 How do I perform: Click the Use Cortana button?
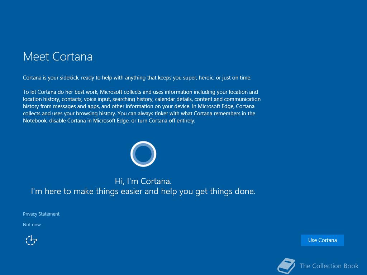click(322, 240)
